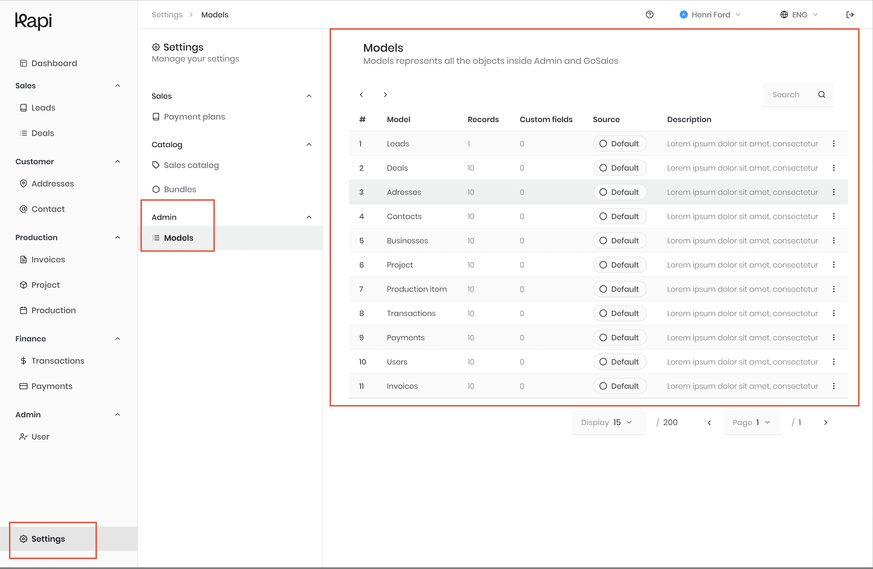Open more options for Businesses row
873x569 pixels.
(834, 241)
